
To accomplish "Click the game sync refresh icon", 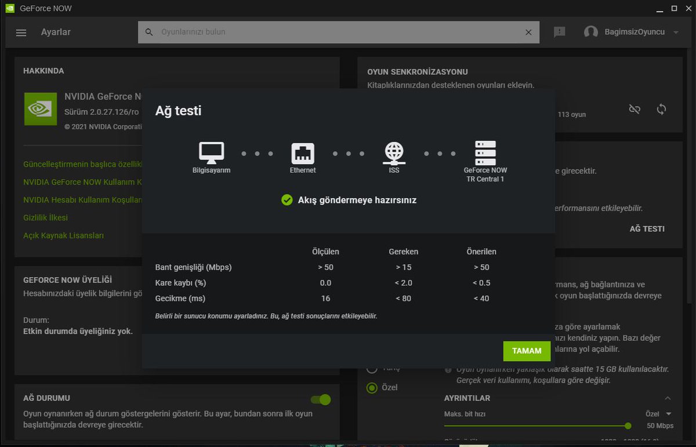I will point(661,109).
